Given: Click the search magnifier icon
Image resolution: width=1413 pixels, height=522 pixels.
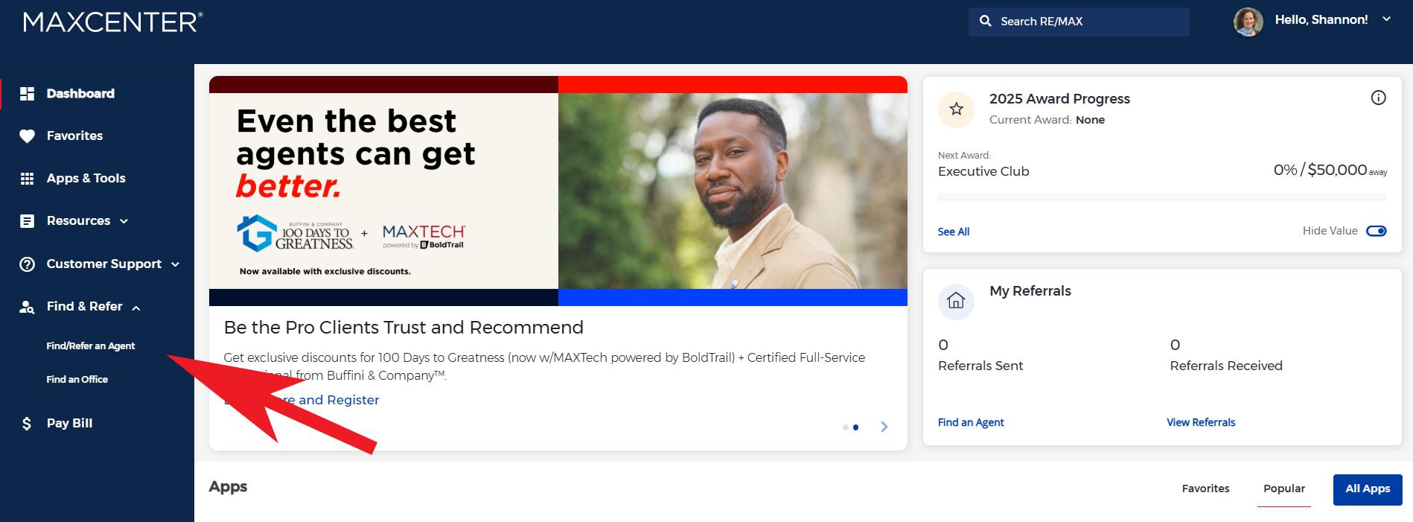Looking at the screenshot, I should click(986, 22).
